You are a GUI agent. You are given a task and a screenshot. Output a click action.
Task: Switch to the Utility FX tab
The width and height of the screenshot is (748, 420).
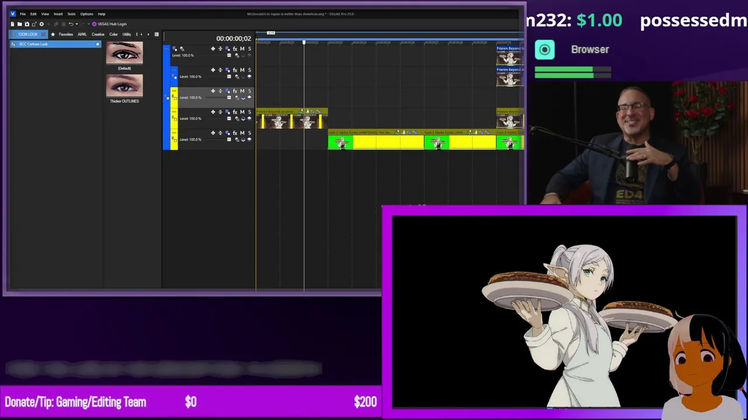(127, 34)
